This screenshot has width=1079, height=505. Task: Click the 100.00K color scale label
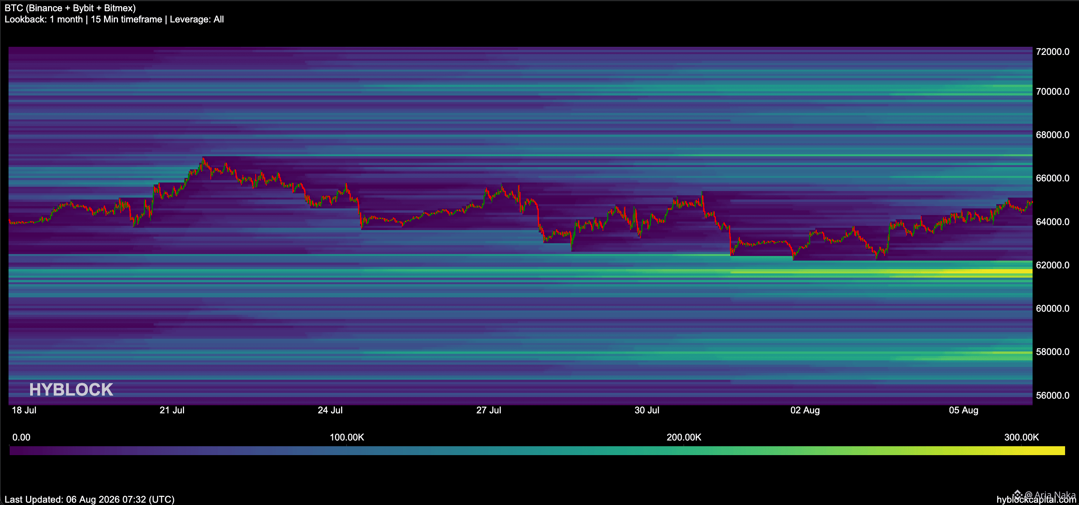pyautogui.click(x=347, y=437)
